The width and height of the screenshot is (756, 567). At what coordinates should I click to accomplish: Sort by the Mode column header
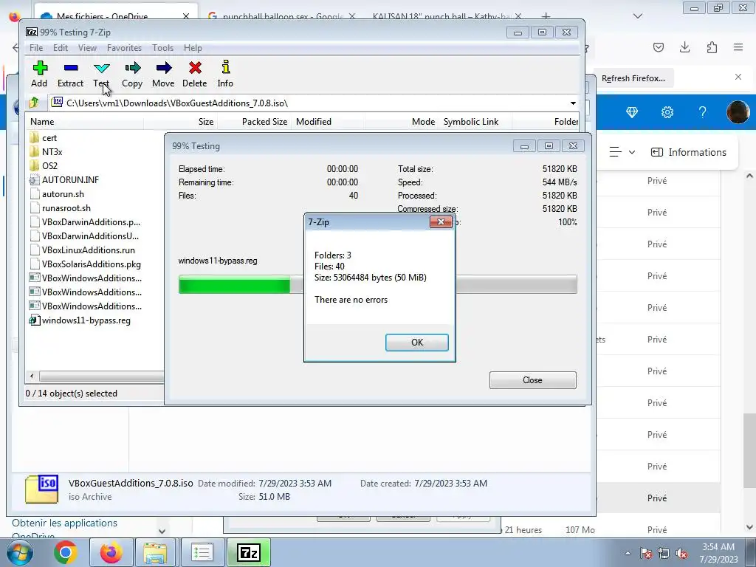coord(402,122)
